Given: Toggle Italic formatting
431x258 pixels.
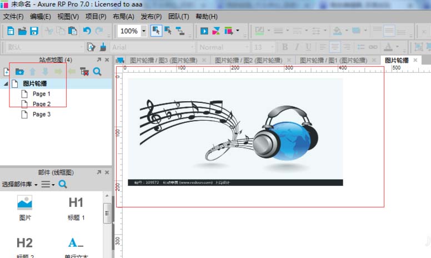Looking at the screenshot, I should pos(297,47).
